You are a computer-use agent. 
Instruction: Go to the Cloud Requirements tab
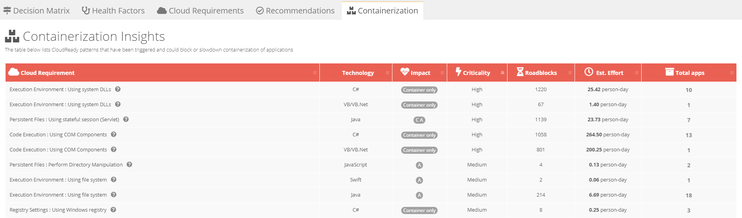(200, 11)
